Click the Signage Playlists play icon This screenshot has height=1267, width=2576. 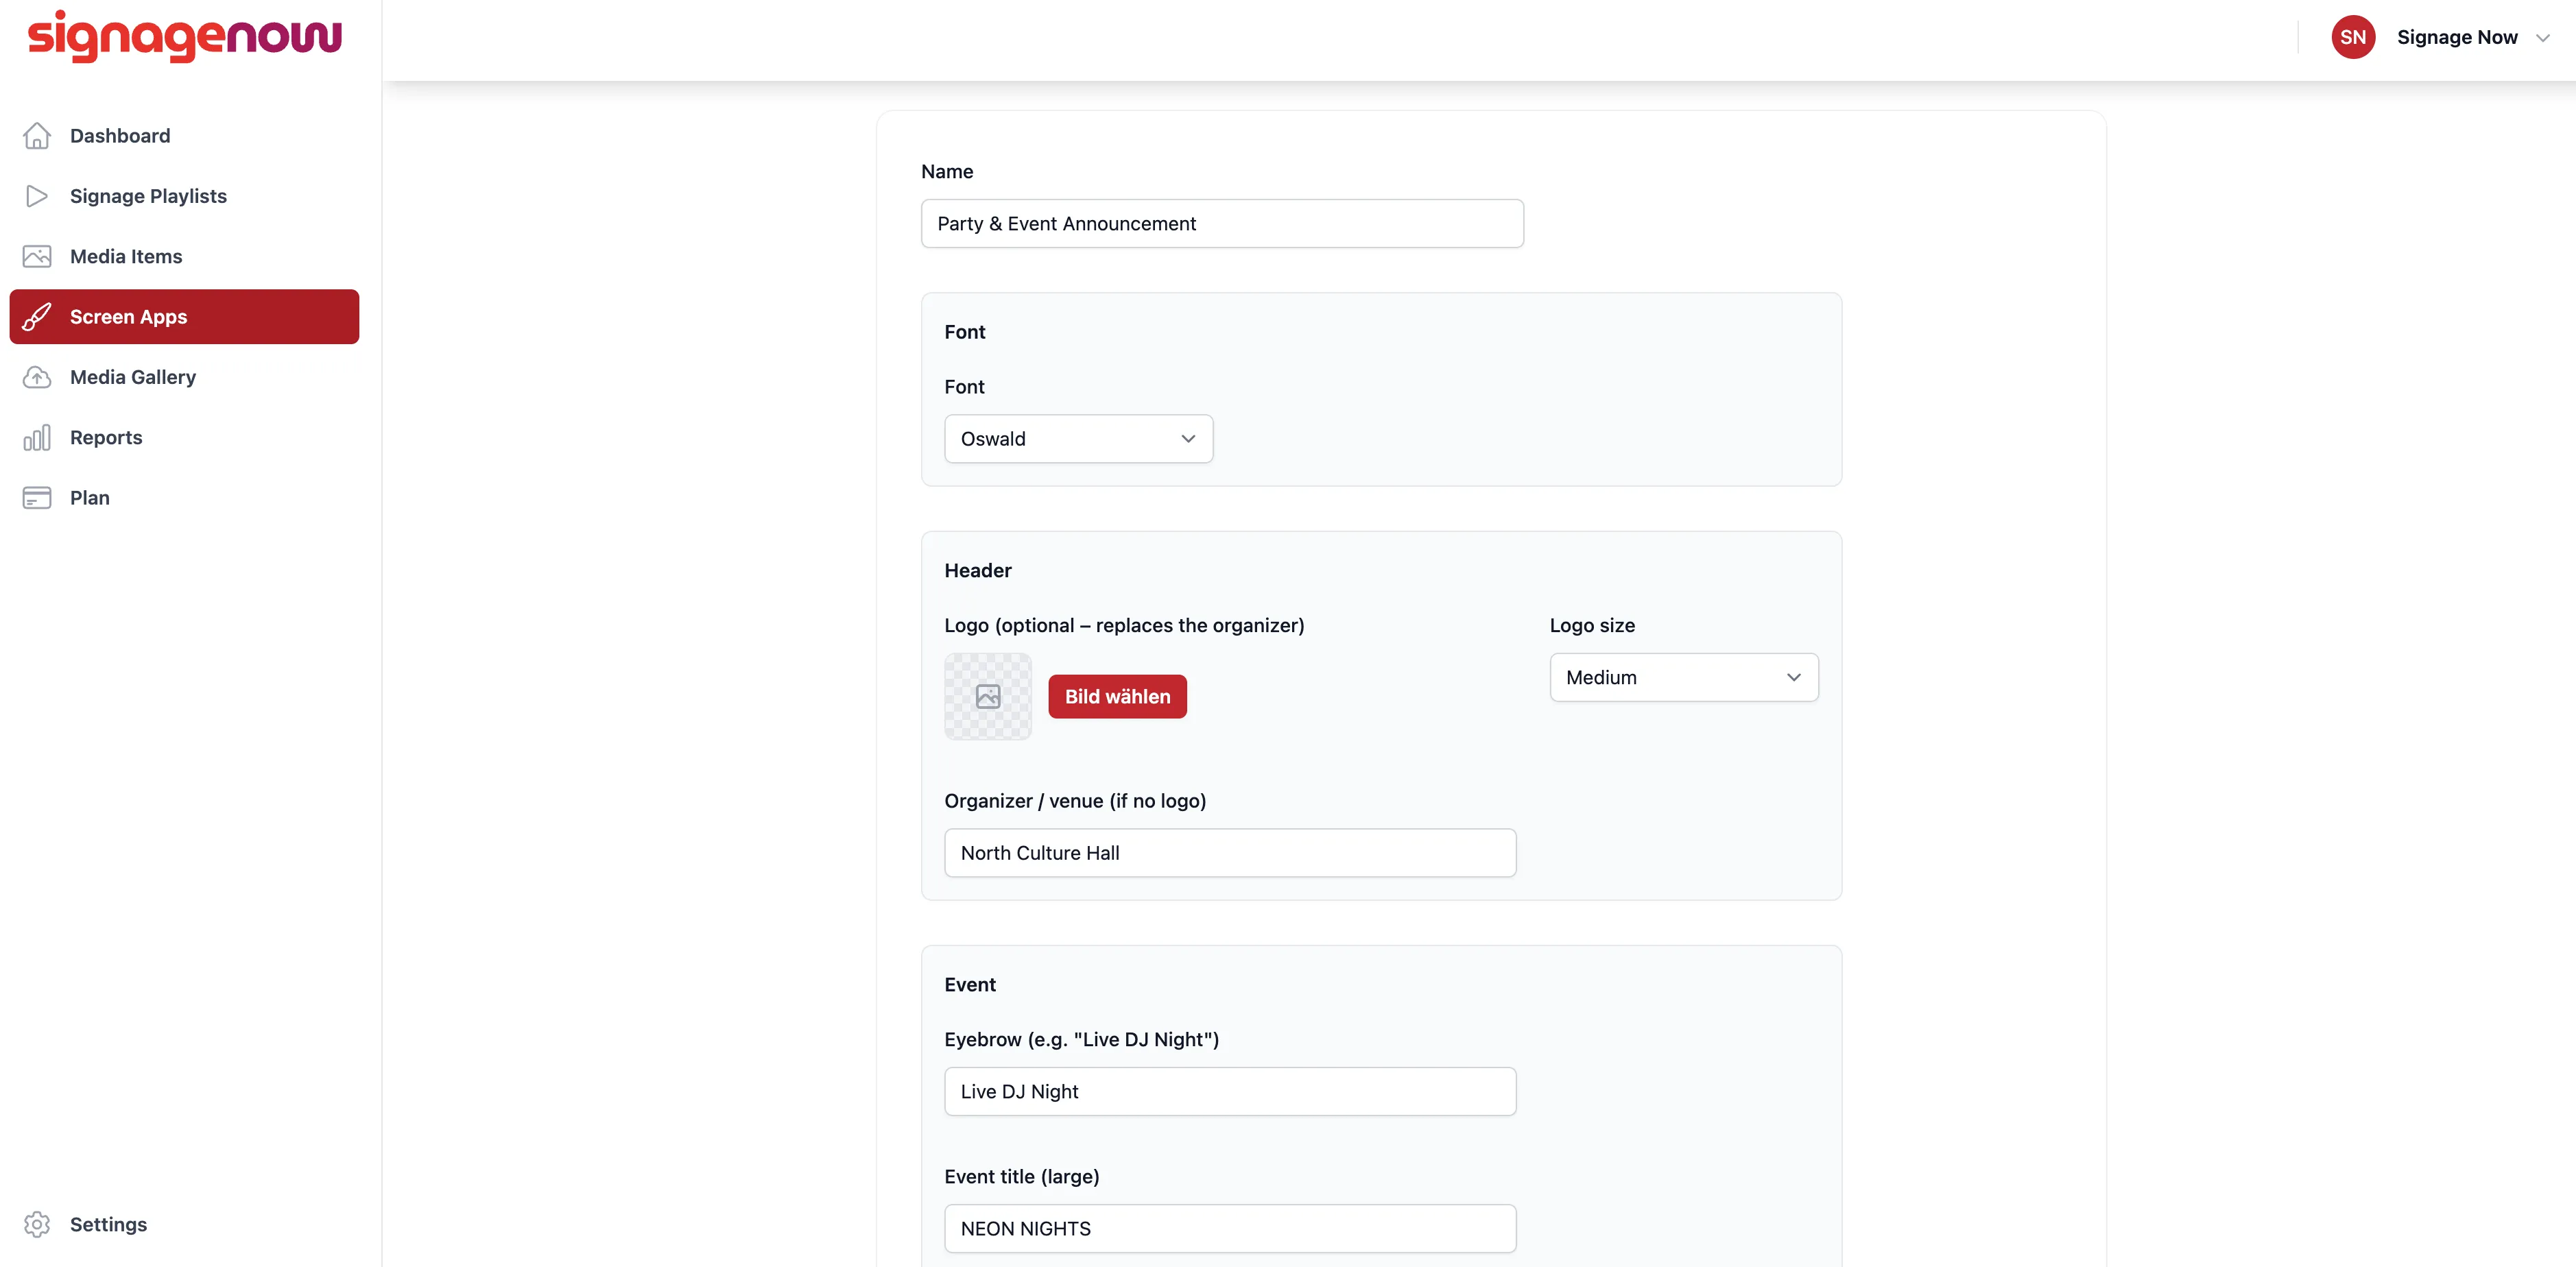click(x=37, y=196)
